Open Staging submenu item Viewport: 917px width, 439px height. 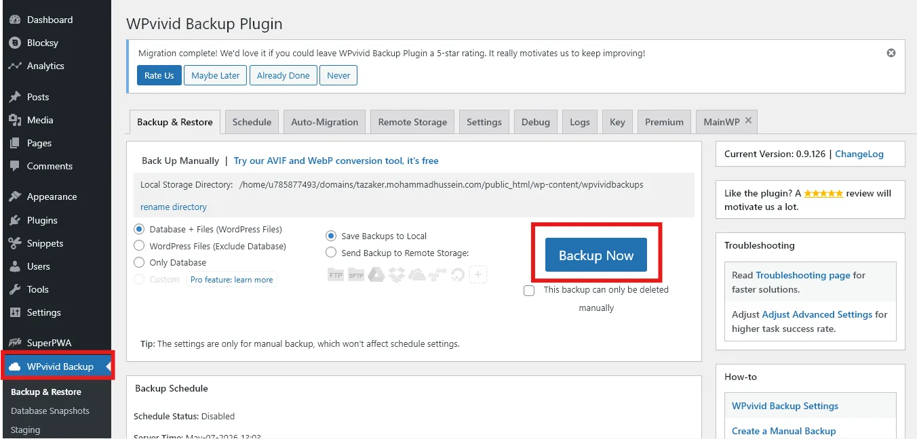pos(26,430)
